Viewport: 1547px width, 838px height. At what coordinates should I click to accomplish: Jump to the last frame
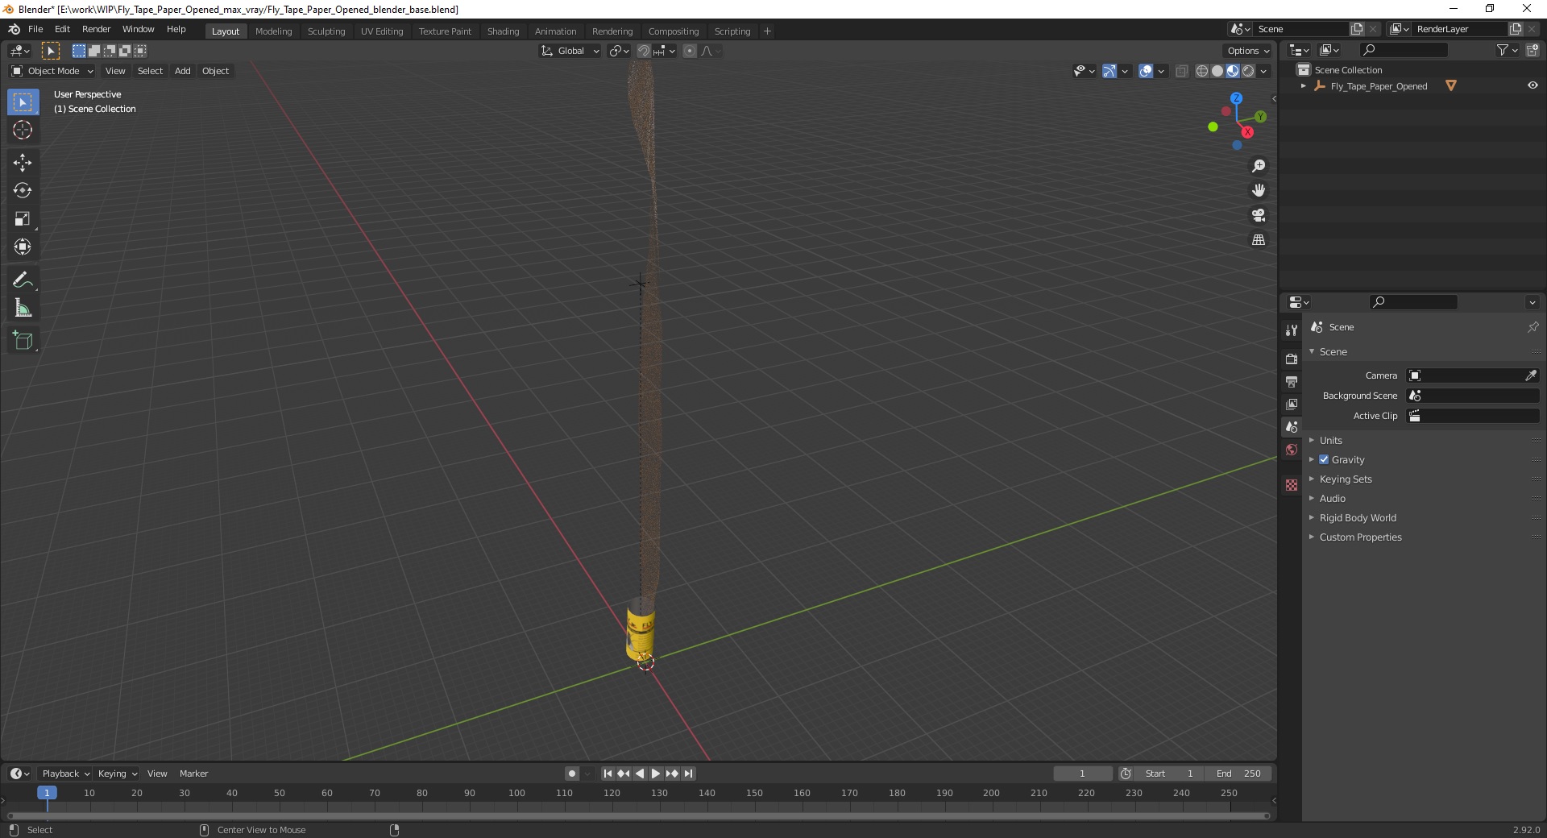688,774
